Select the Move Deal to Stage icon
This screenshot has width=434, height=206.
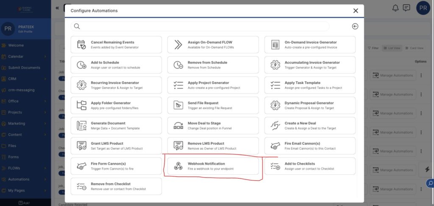(x=178, y=126)
